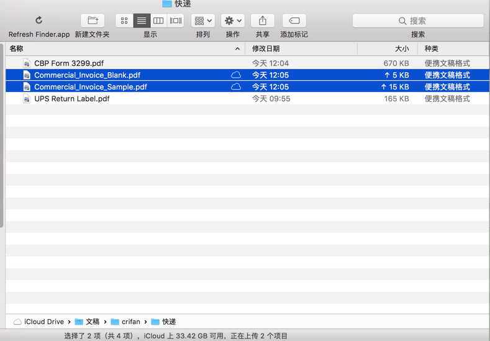
Task: Click the 今天 09:55 date cell
Action: 271,99
